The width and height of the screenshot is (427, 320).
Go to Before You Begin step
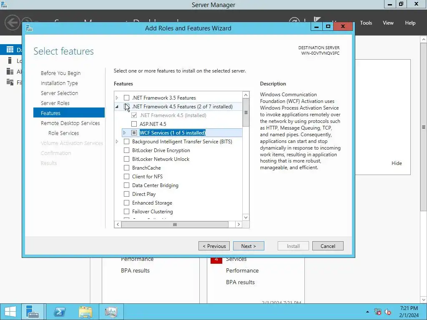click(61, 73)
